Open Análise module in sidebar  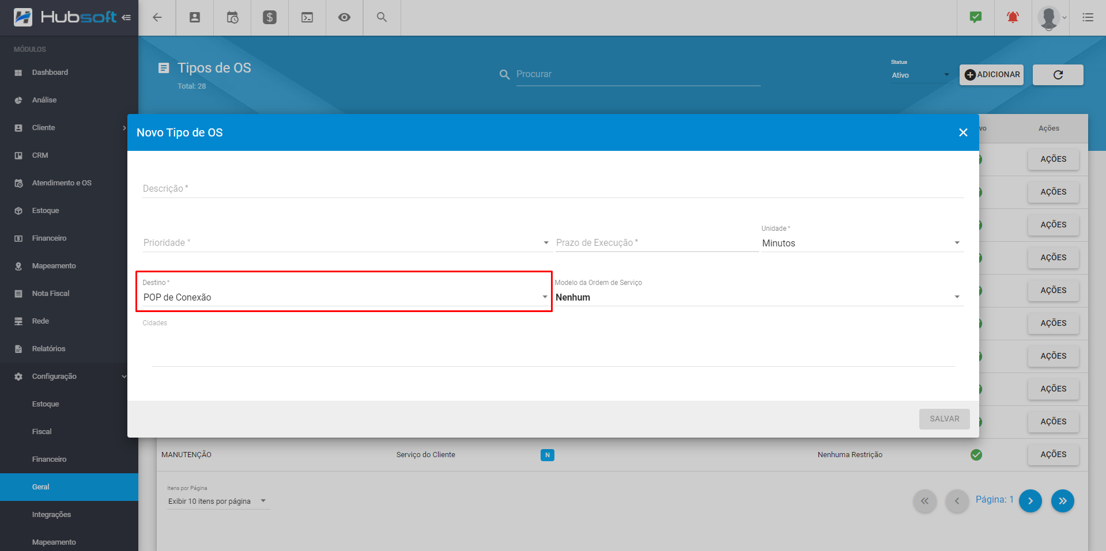(69, 100)
